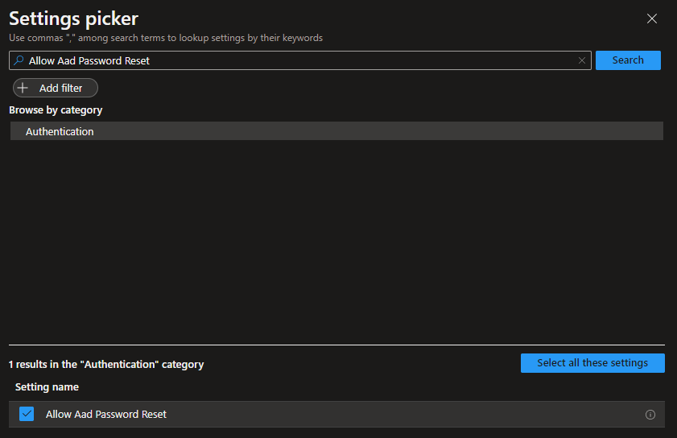Click the Settings picker title
The height and width of the screenshot is (438, 677).
(x=74, y=19)
